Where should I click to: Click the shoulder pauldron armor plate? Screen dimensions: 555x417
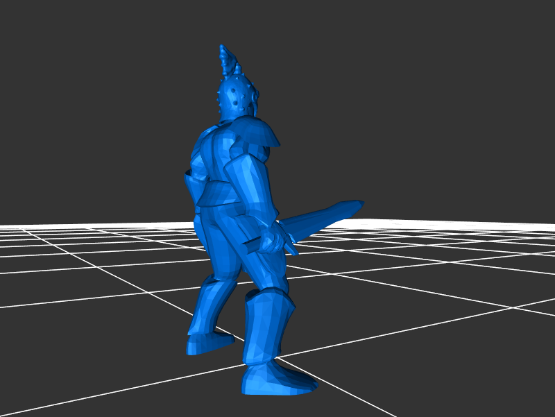(257, 132)
